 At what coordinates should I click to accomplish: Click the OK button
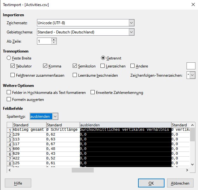151,183
